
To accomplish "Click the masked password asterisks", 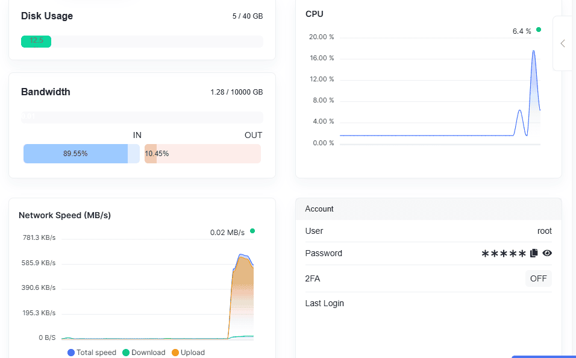I will pos(504,254).
